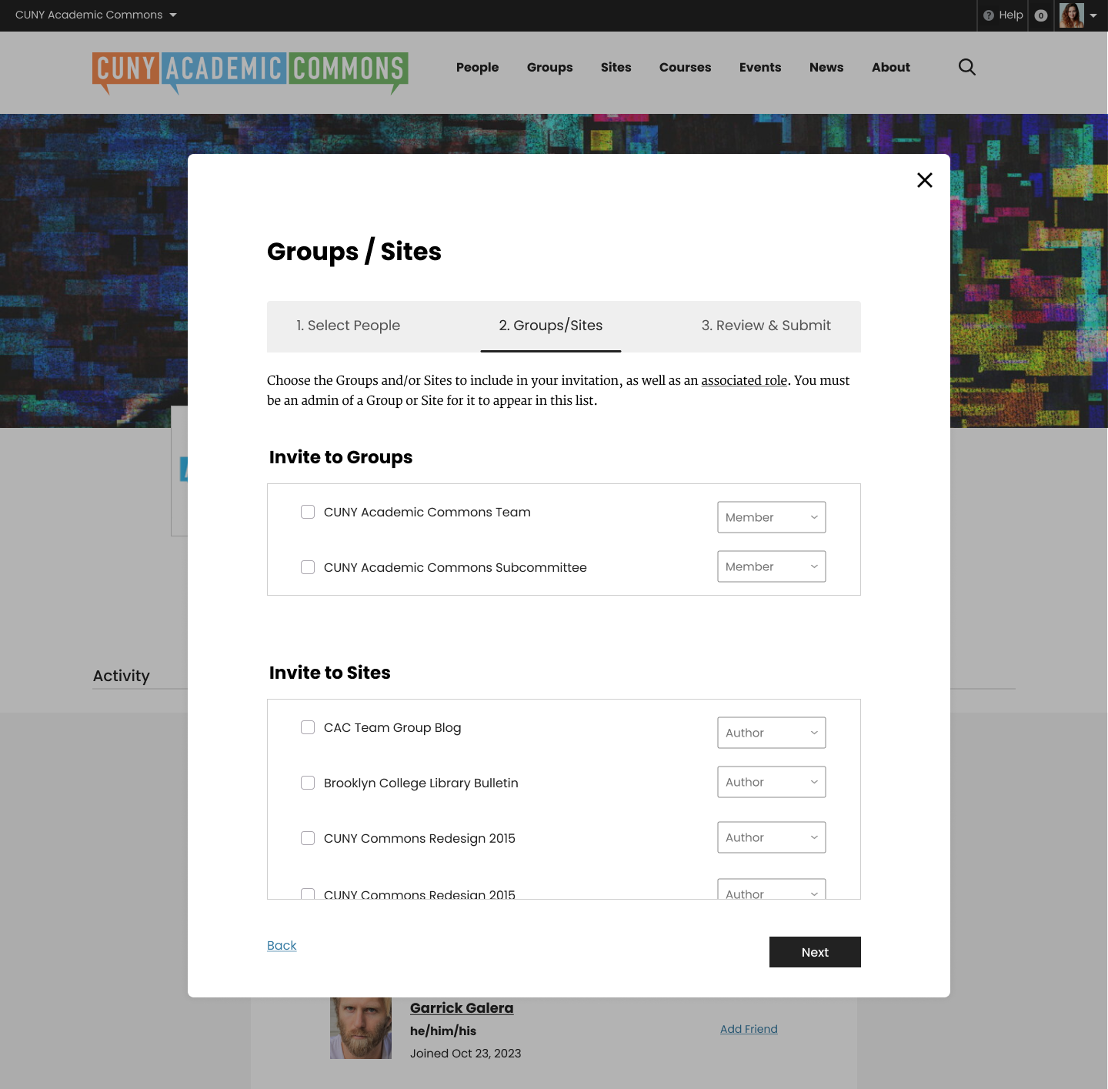The width and height of the screenshot is (1108, 1089).
Task: Open the associated role link
Action: pyautogui.click(x=744, y=380)
